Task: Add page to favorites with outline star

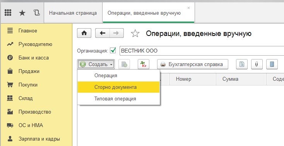Action: (x=135, y=34)
